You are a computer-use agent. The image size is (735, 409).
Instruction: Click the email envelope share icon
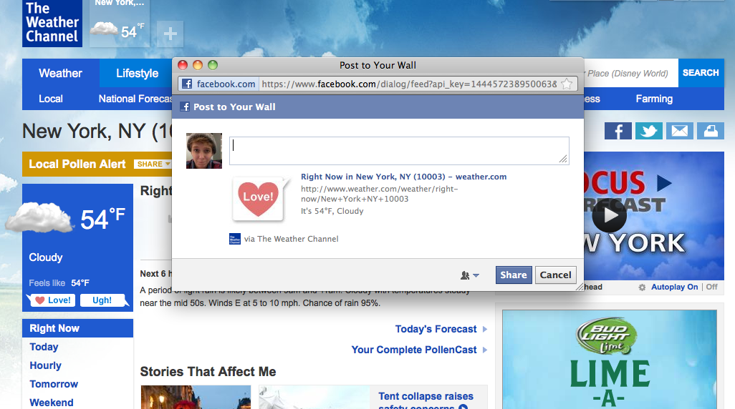pos(679,131)
